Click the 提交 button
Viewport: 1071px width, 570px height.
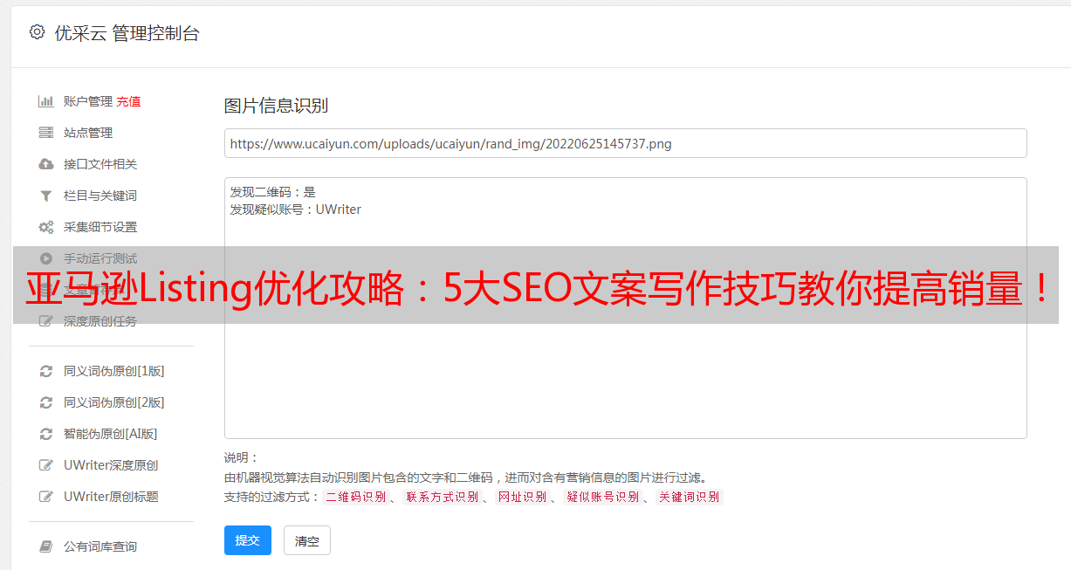(248, 540)
